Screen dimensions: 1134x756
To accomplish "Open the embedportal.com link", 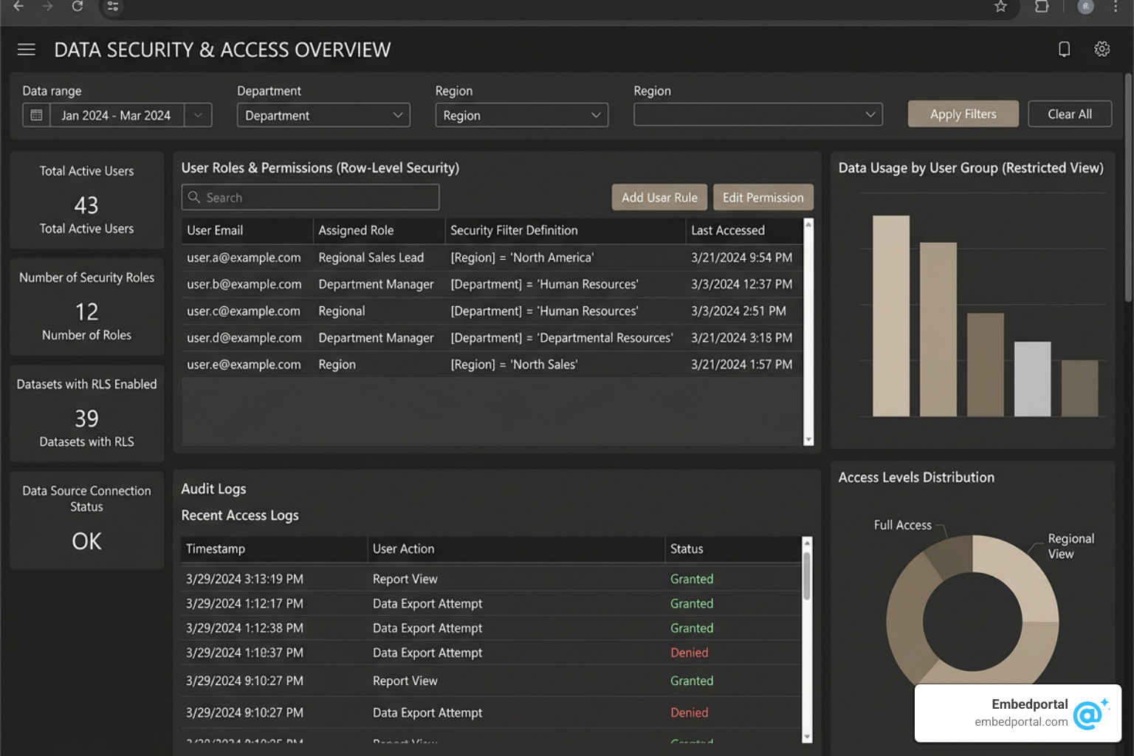I will 1021,721.
